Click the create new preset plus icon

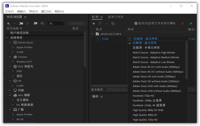point(8,23)
